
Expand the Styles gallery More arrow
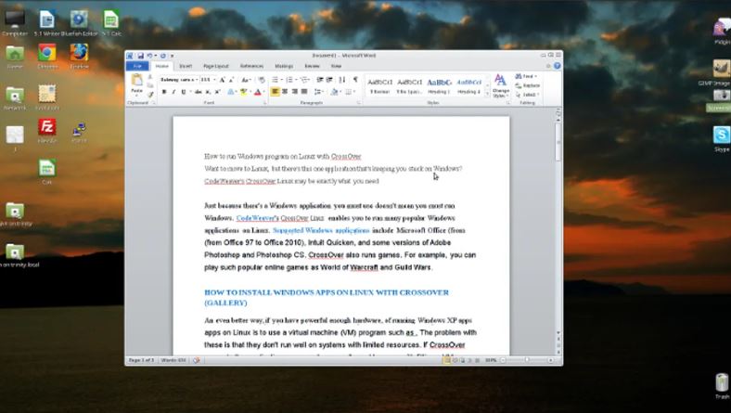click(x=487, y=94)
